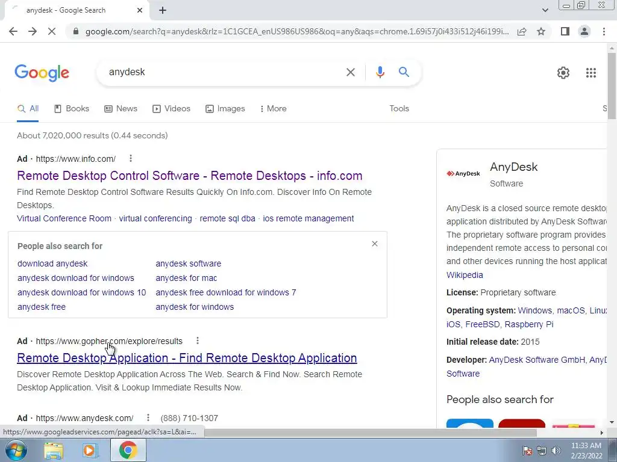This screenshot has width=617, height=462.
Task: Click the anydesk search input field
Action: [x=224, y=72]
